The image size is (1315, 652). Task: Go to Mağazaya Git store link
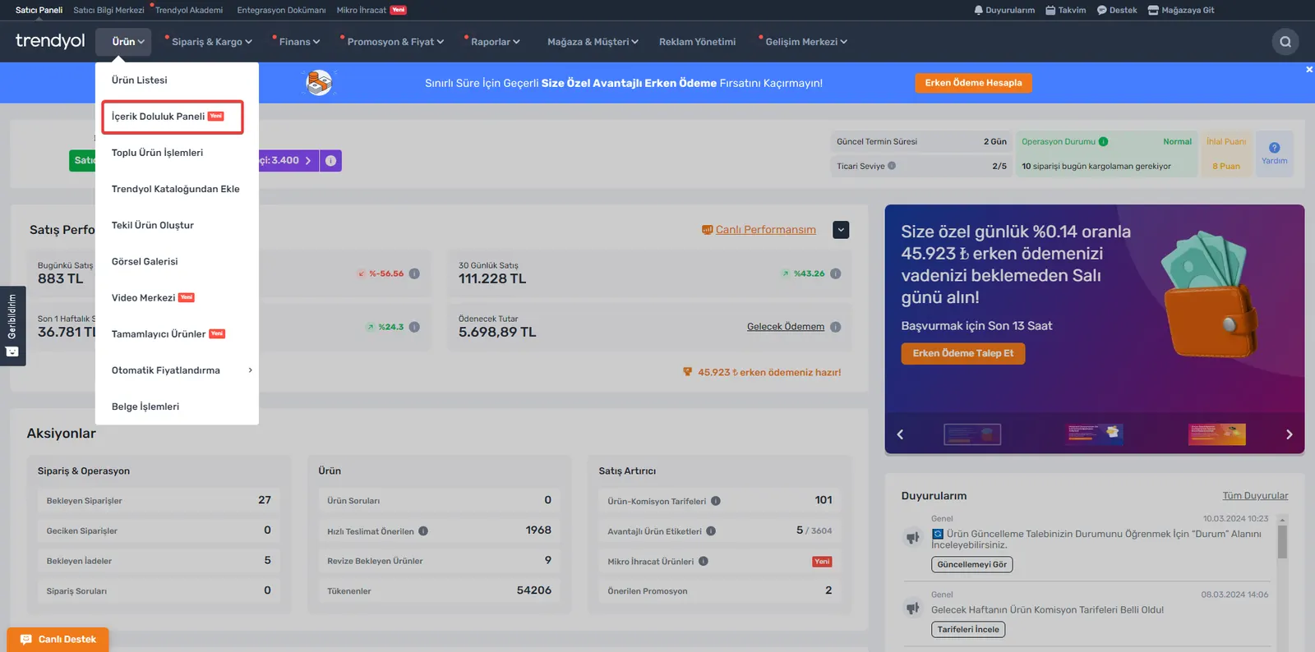pyautogui.click(x=1181, y=10)
